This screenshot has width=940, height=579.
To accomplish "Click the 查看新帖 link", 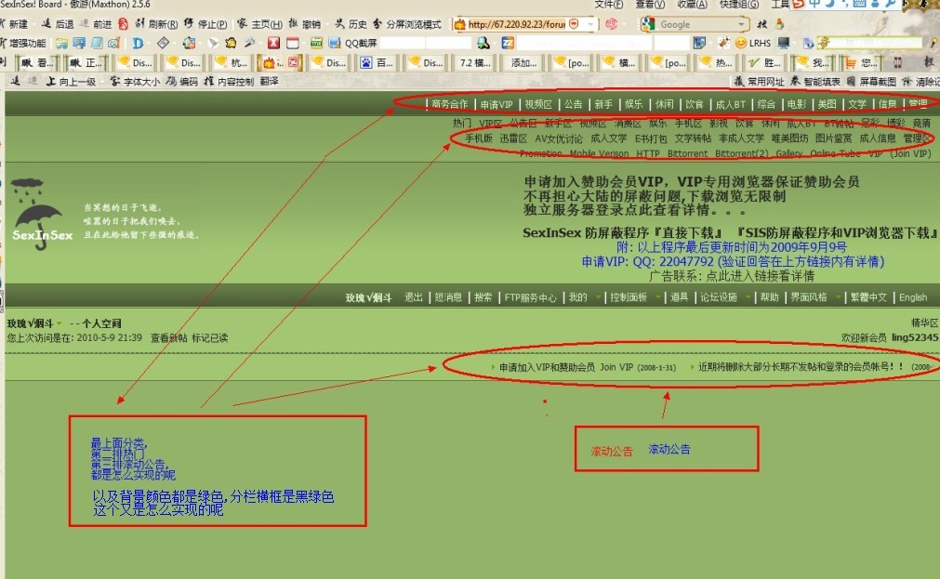I will coord(168,337).
